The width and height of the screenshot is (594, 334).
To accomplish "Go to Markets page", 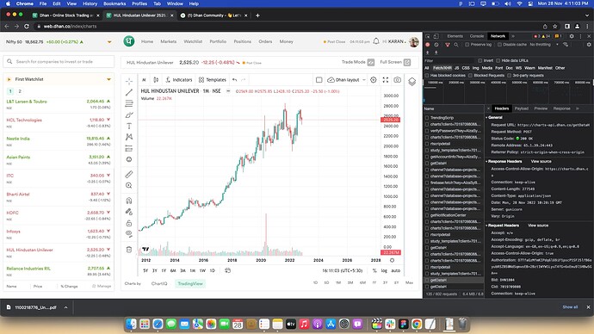I will pos(168,41).
